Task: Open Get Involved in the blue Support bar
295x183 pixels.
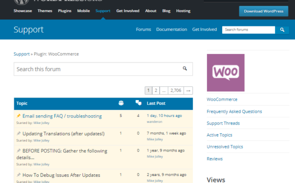Action: (x=204, y=29)
